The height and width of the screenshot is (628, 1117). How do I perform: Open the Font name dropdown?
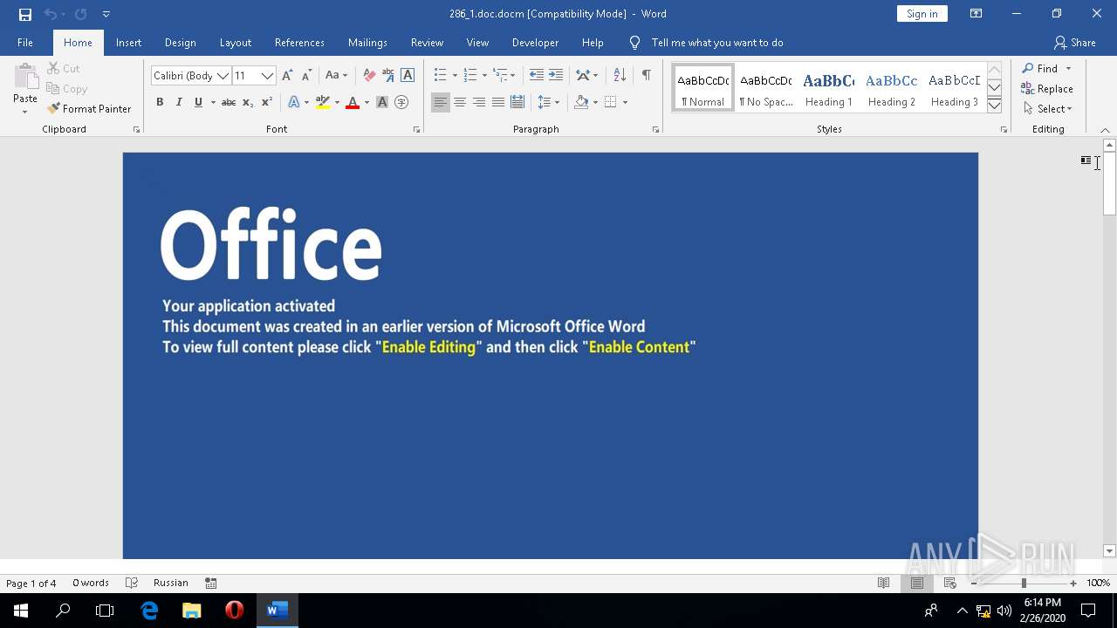(x=223, y=76)
